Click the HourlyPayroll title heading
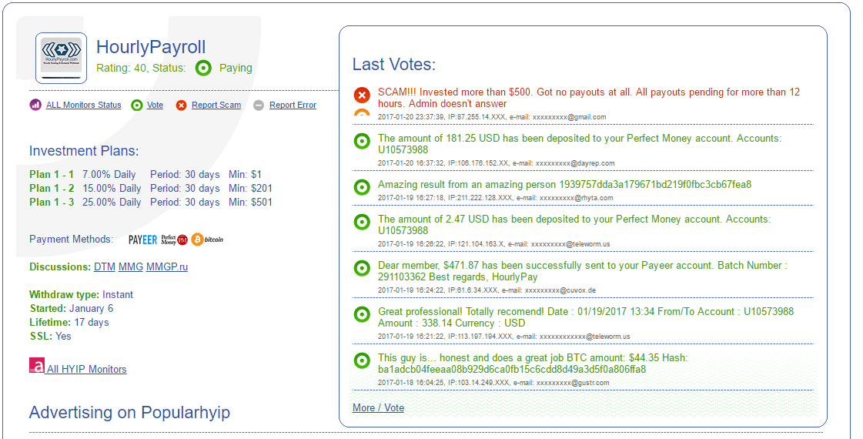863x439 pixels. 151,48
